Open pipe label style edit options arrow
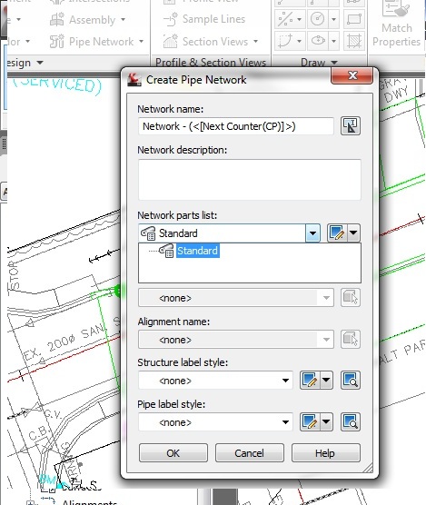 [x=326, y=422]
